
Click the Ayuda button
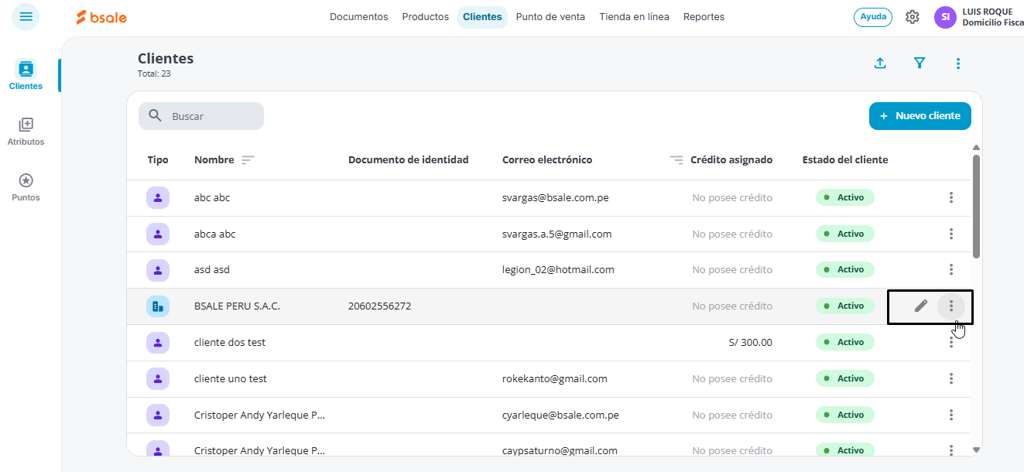[873, 17]
